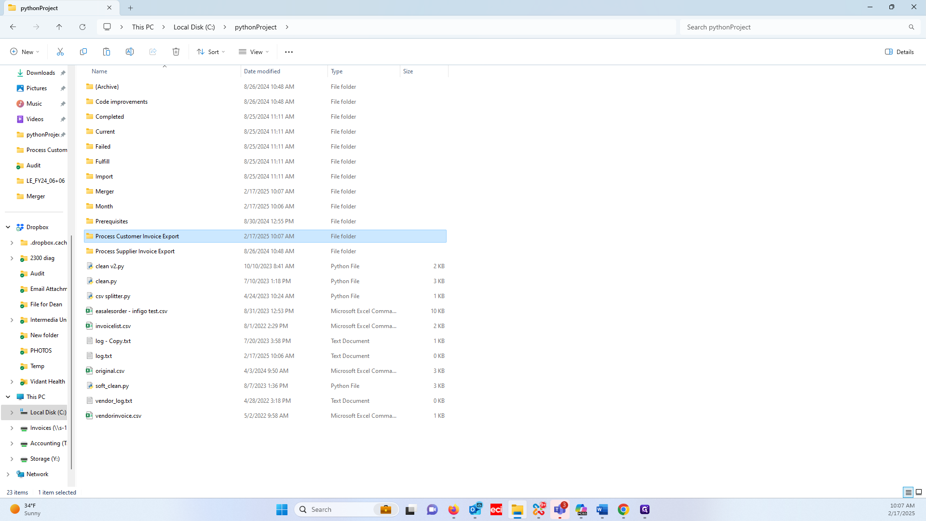Image resolution: width=926 pixels, height=521 pixels.
Task: Open the New item dropdown
Action: click(x=25, y=52)
